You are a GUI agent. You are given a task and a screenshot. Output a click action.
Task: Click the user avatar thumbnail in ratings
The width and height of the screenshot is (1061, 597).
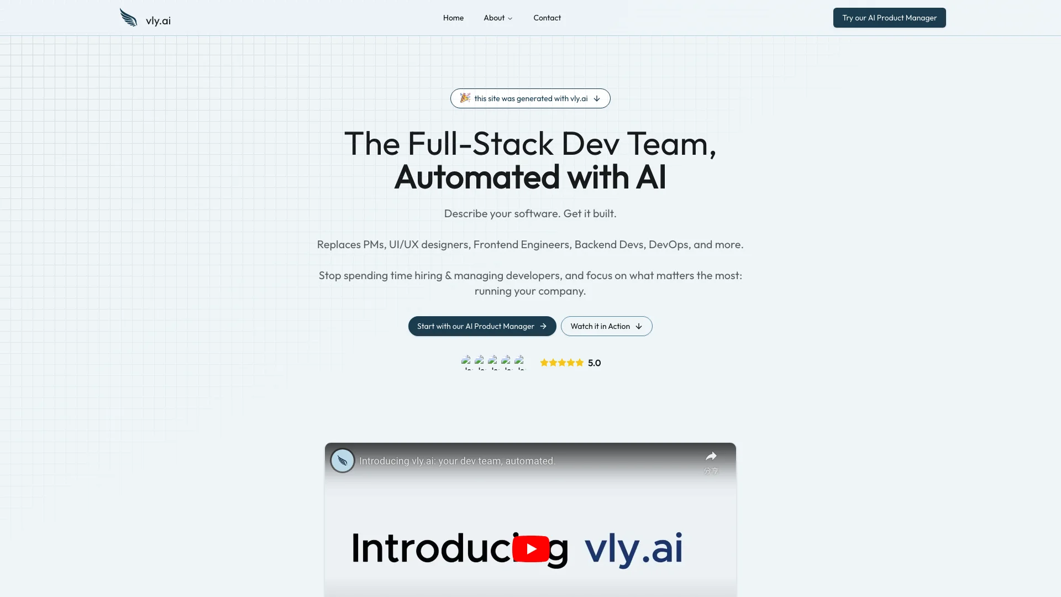point(466,362)
